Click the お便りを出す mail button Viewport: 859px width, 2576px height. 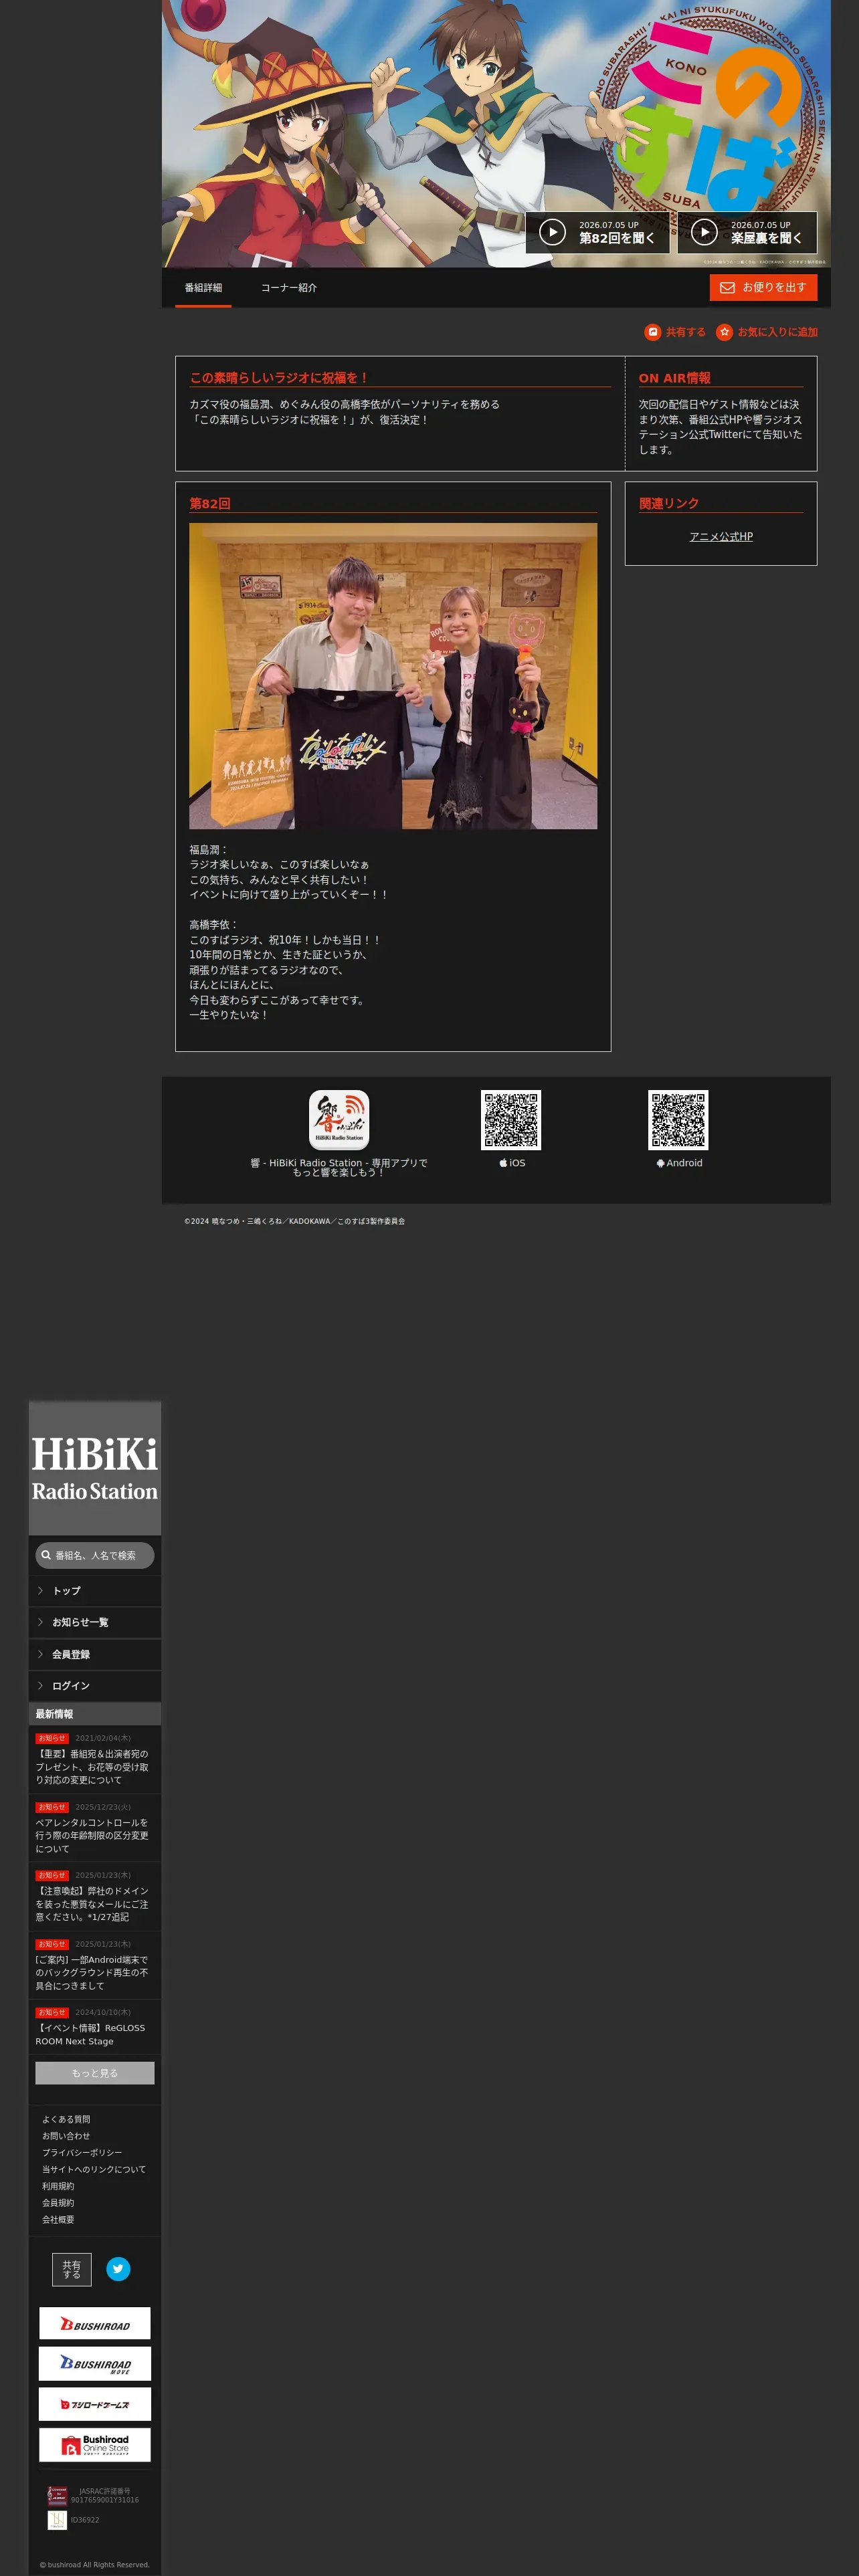(763, 288)
